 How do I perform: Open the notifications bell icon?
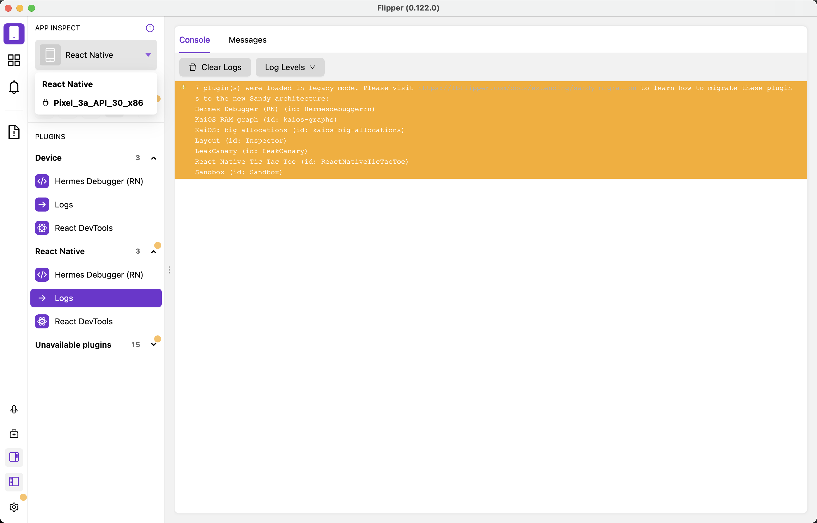tap(14, 87)
